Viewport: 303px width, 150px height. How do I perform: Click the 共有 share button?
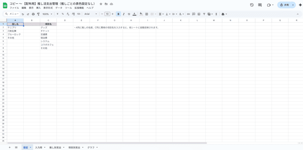(284, 5)
